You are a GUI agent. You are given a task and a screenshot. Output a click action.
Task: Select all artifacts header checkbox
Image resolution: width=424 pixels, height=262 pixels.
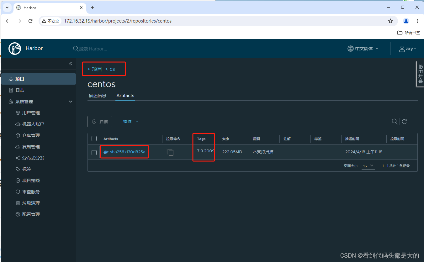pos(94,139)
